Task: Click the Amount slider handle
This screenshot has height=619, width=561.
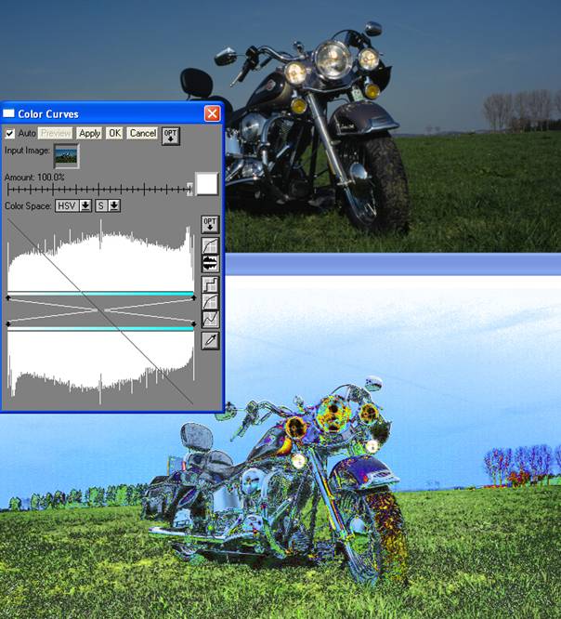Action: (x=190, y=189)
